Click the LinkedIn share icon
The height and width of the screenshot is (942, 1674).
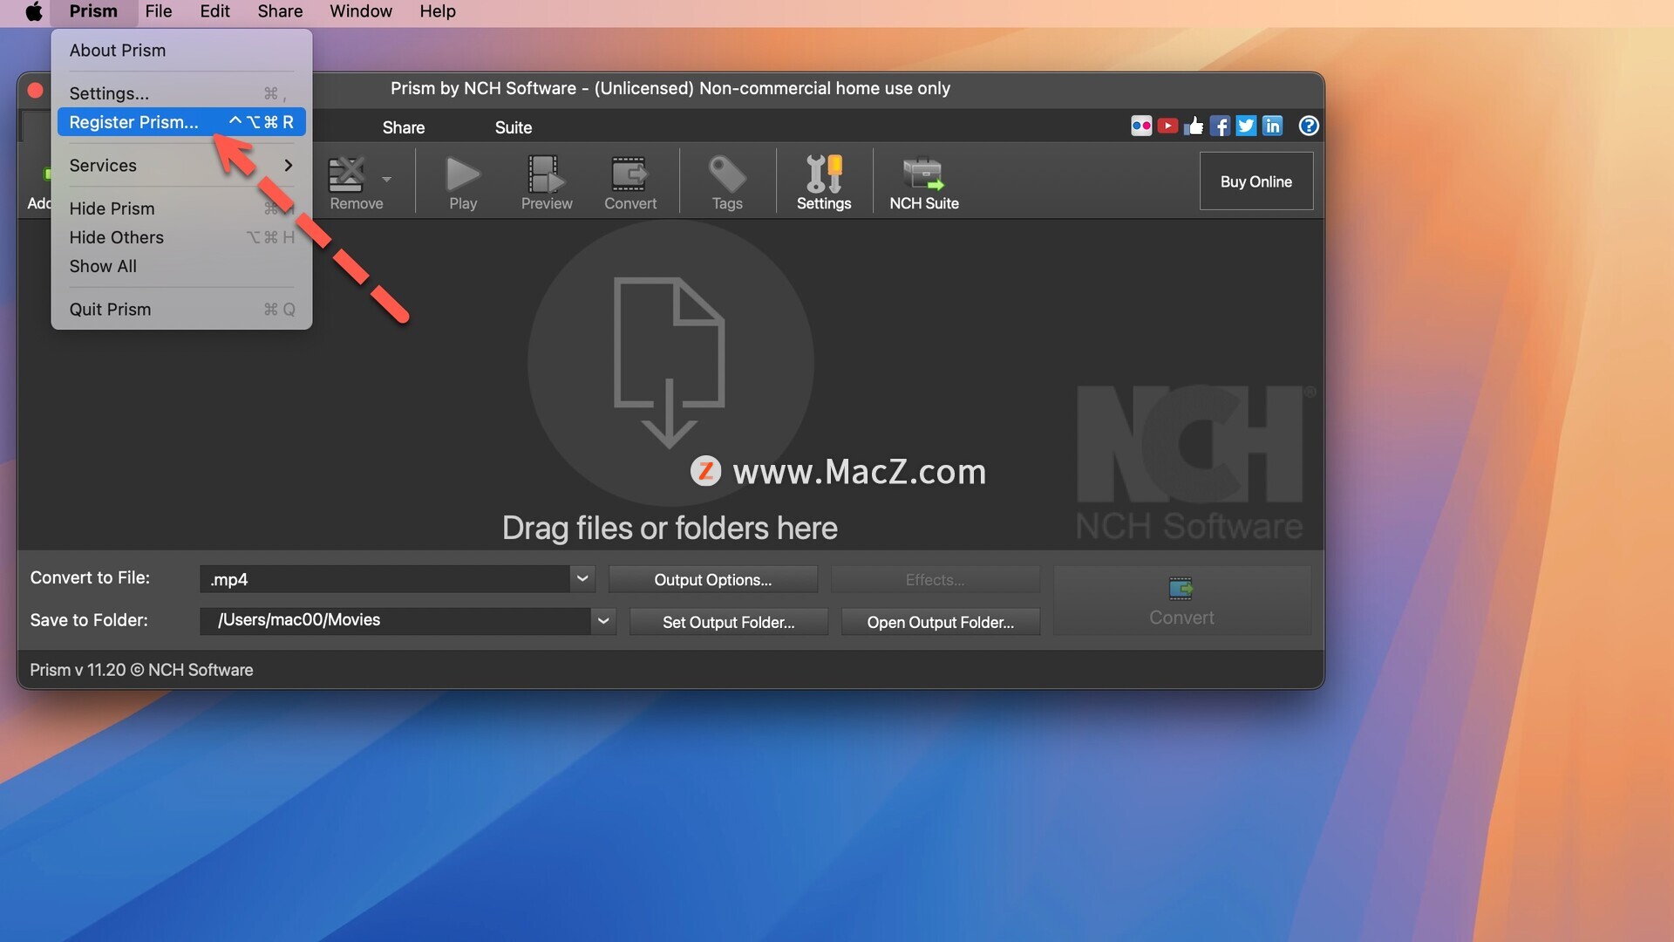[1272, 126]
